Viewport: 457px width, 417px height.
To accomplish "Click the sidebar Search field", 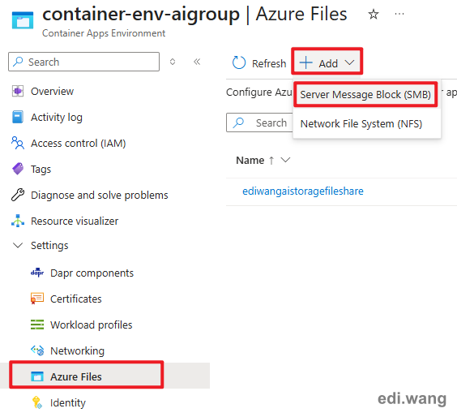I will click(x=84, y=62).
